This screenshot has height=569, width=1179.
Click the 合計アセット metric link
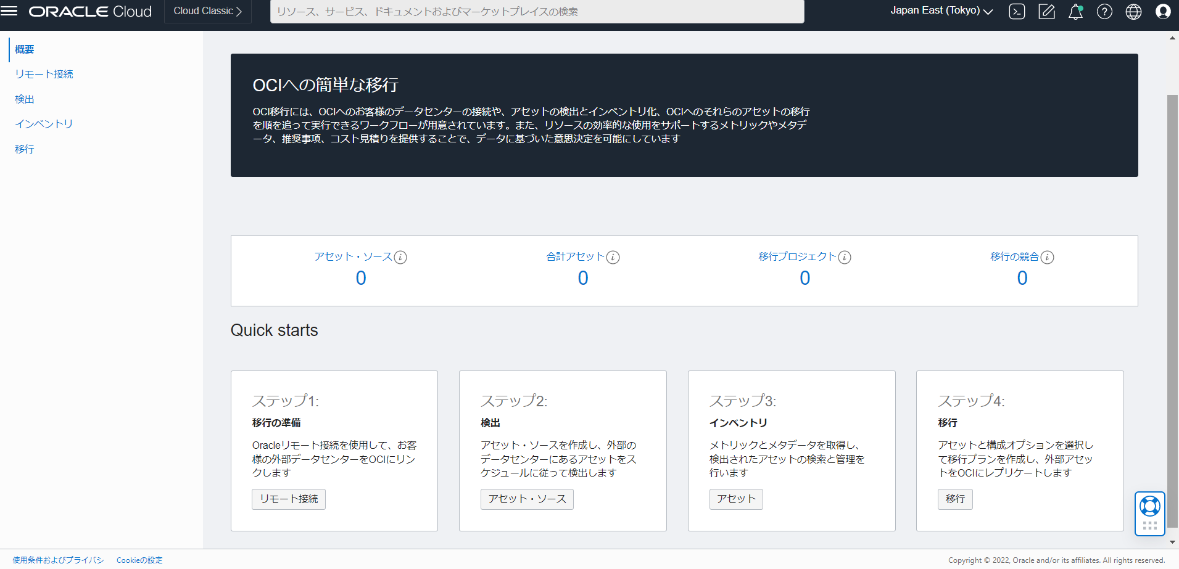576,256
